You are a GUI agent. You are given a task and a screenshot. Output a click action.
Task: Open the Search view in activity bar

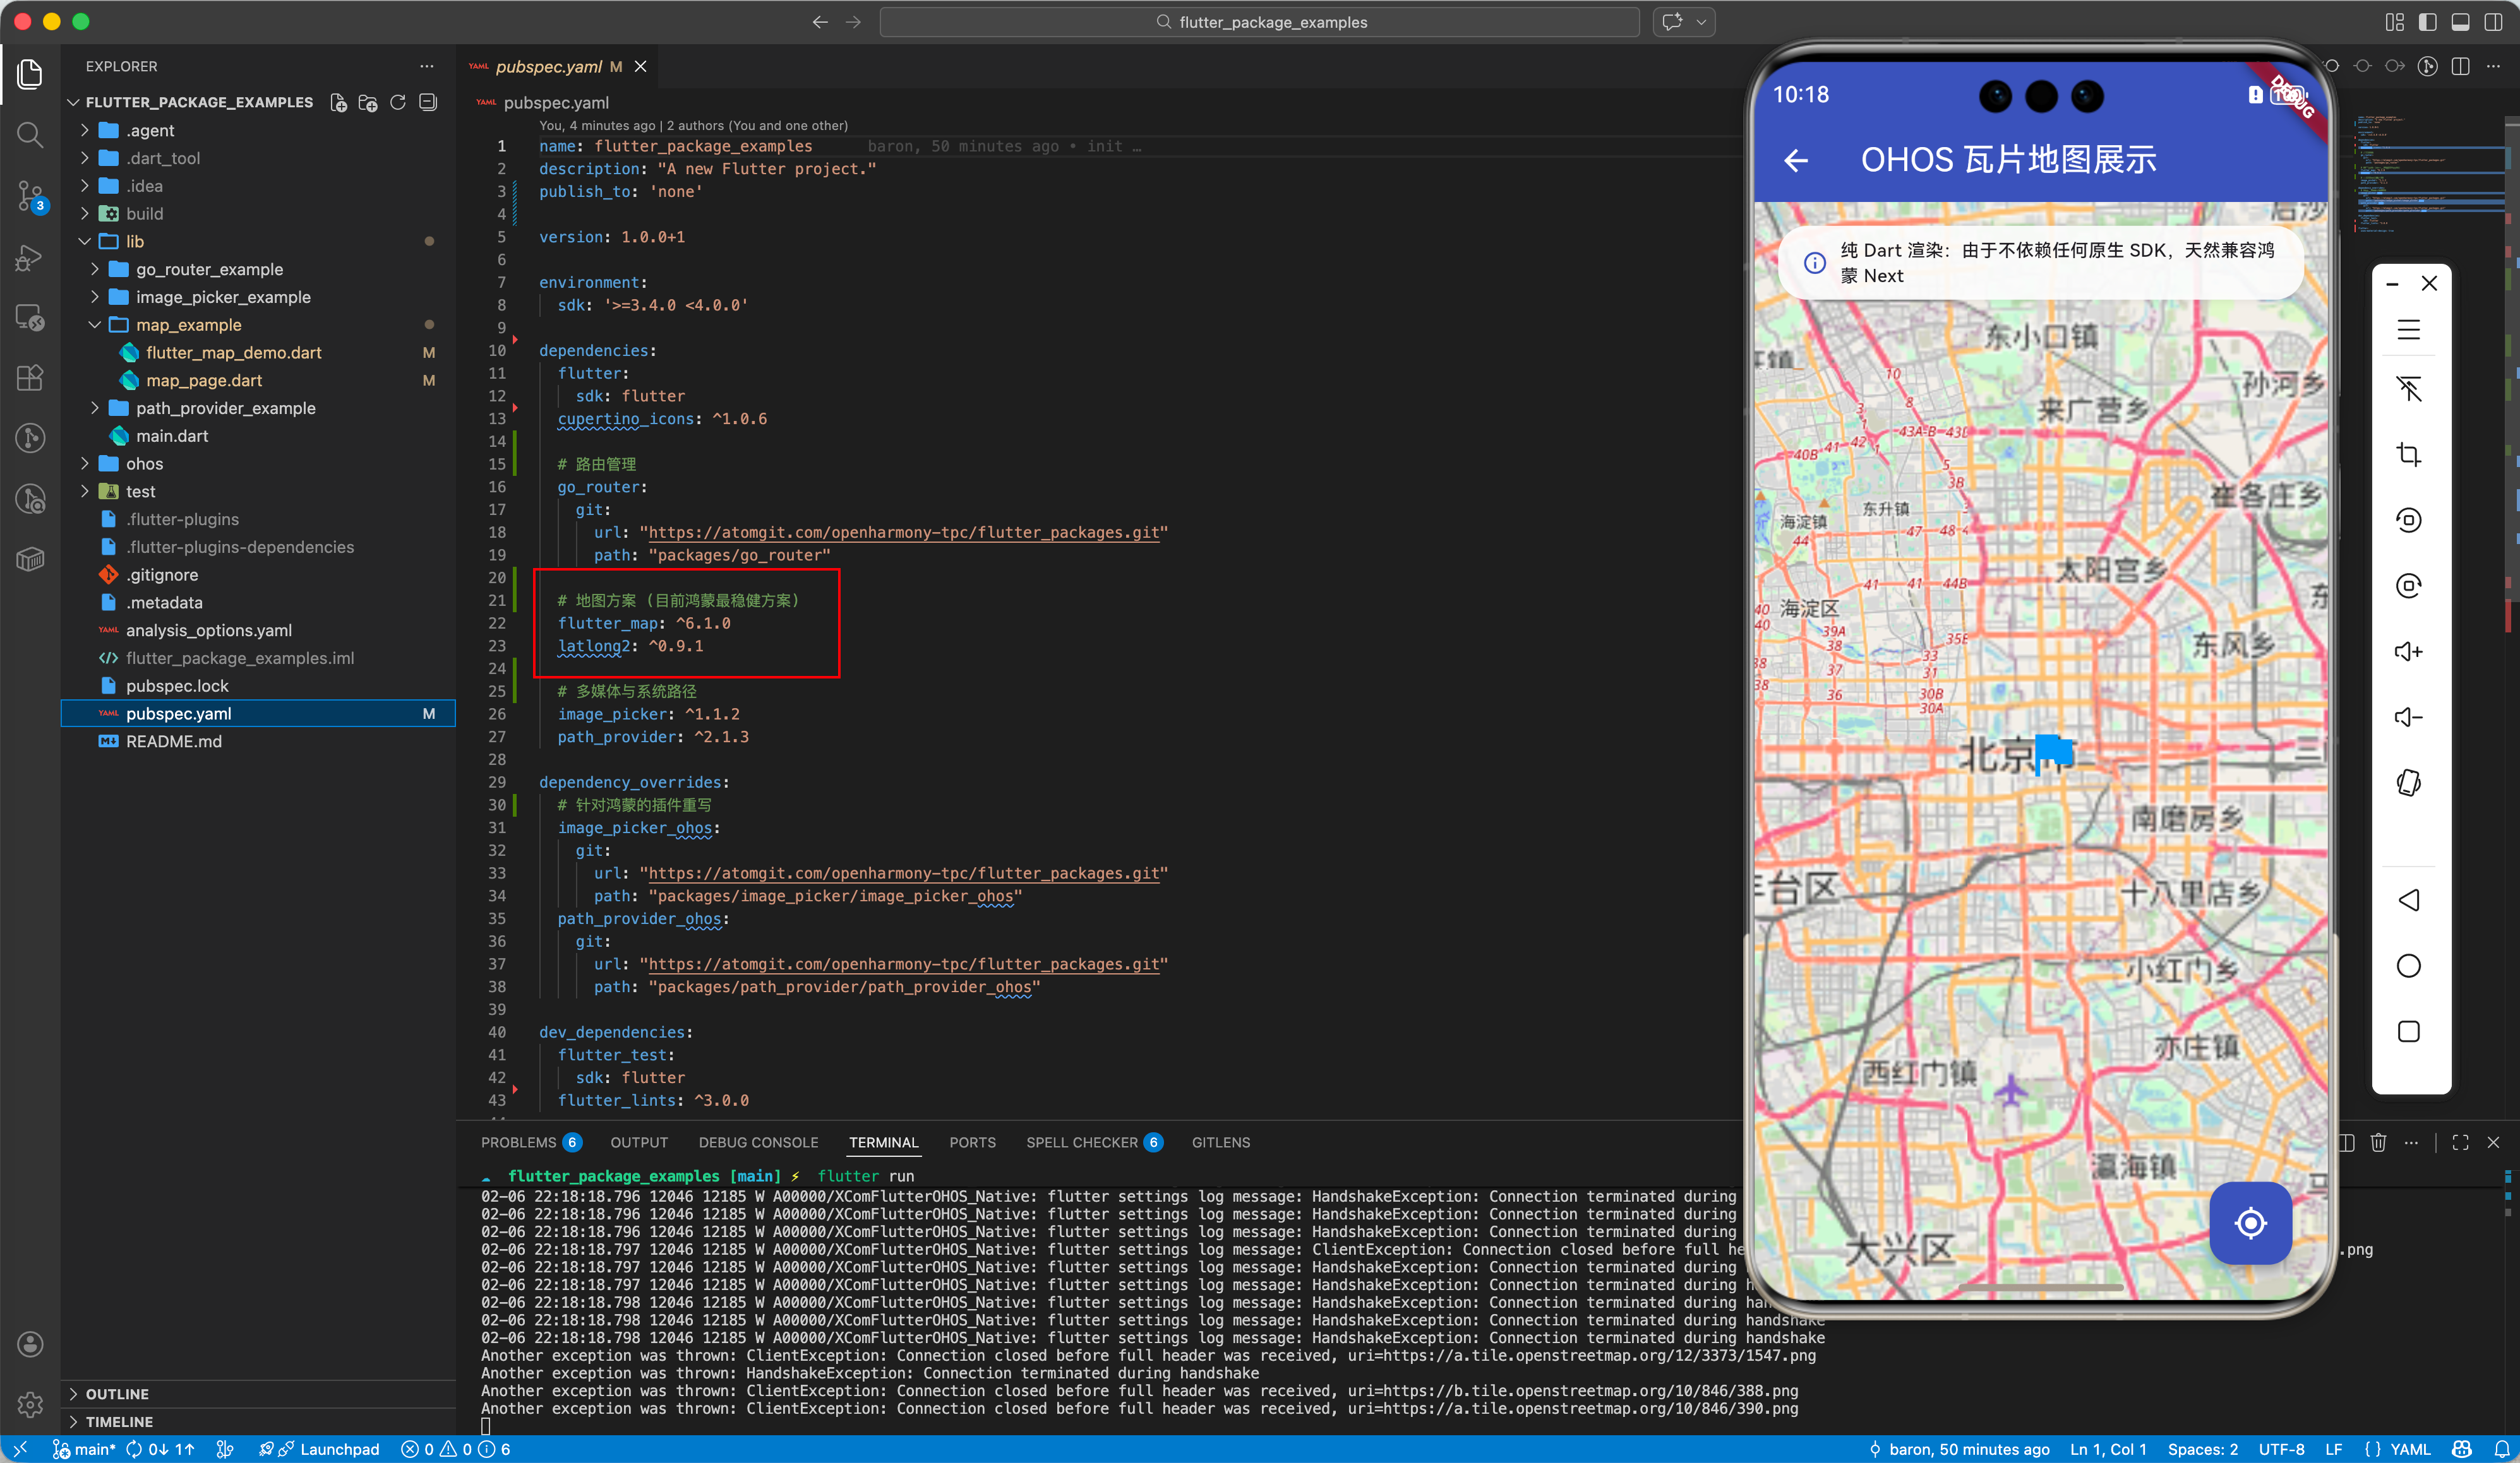tap(30, 134)
